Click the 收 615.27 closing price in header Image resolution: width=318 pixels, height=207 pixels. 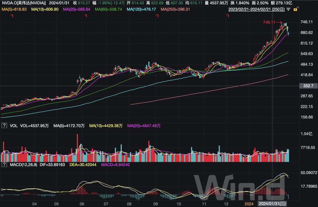[82, 3]
